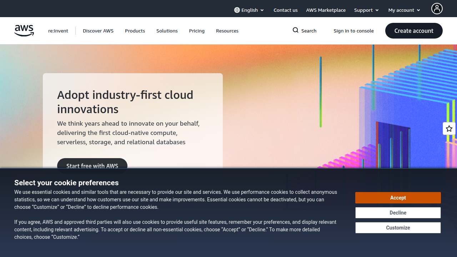457x257 pixels.
Task: Click Sign in to console
Action: [354, 31]
